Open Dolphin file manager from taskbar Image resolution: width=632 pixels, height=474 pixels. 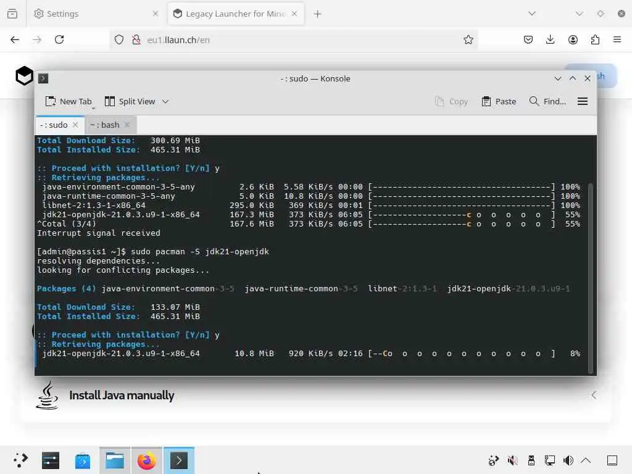point(115,460)
